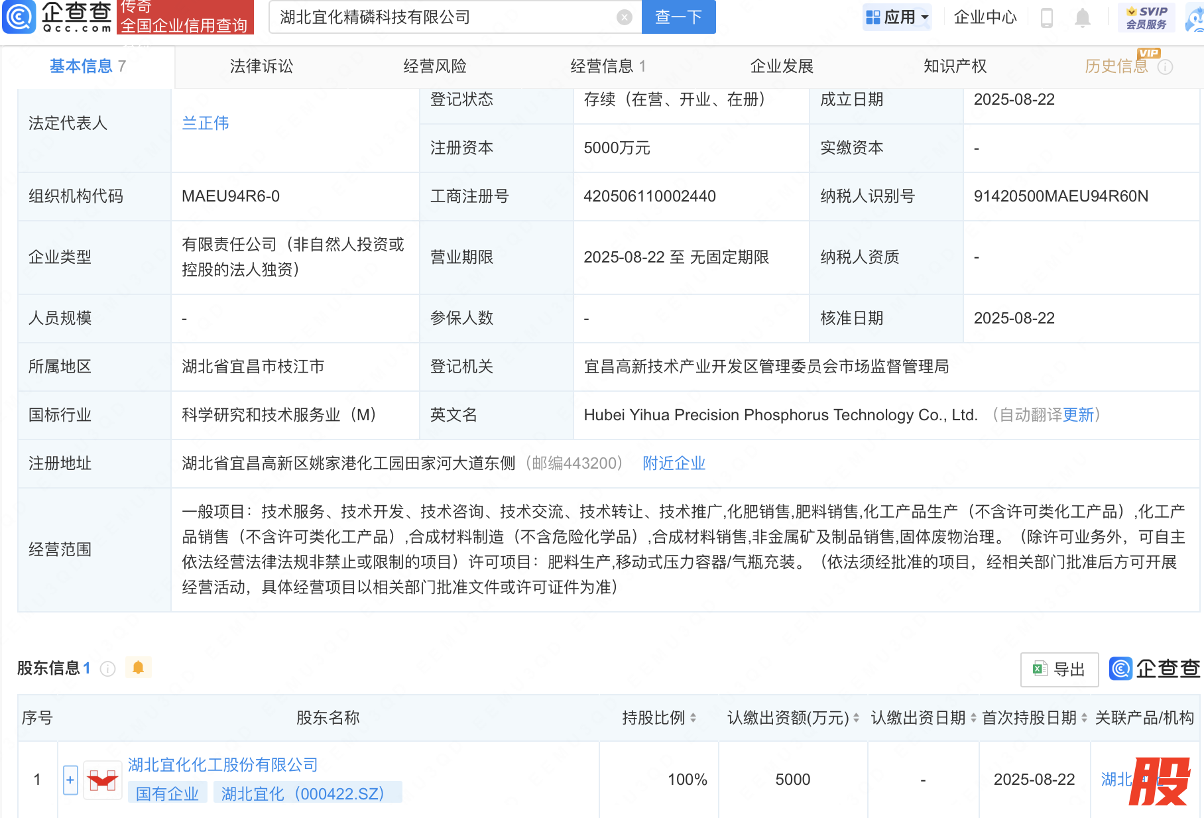This screenshot has height=818, width=1204.
Task: Click 附近企业 link
Action: (674, 463)
